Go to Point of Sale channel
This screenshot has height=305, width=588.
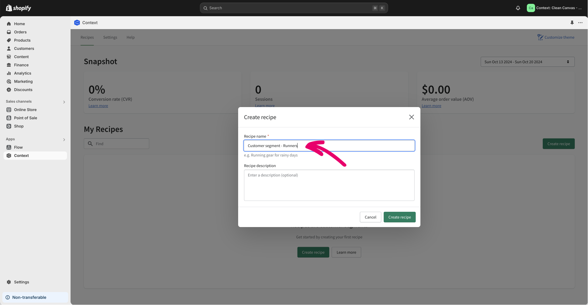click(25, 118)
